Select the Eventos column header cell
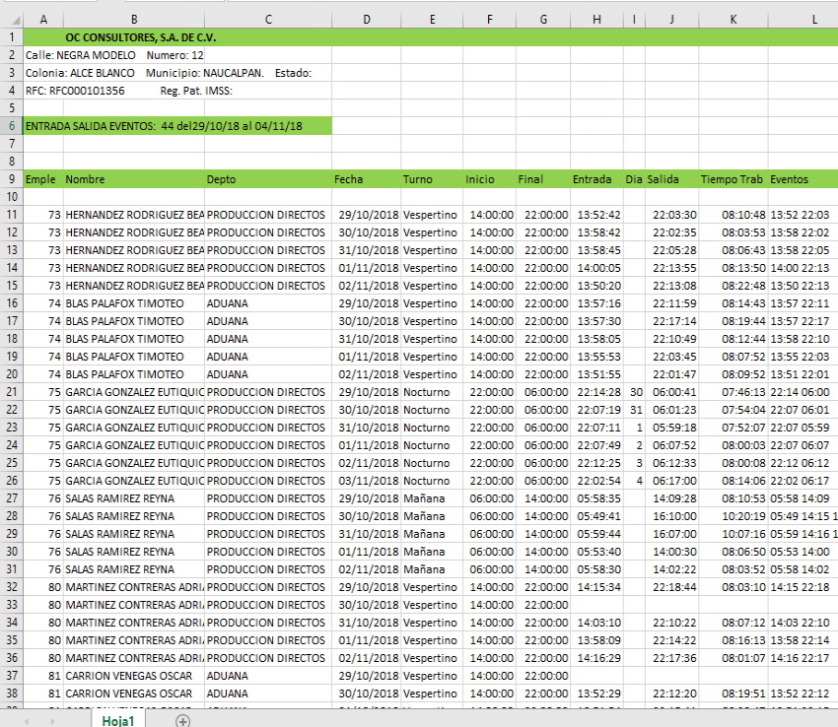 pyautogui.click(x=801, y=179)
